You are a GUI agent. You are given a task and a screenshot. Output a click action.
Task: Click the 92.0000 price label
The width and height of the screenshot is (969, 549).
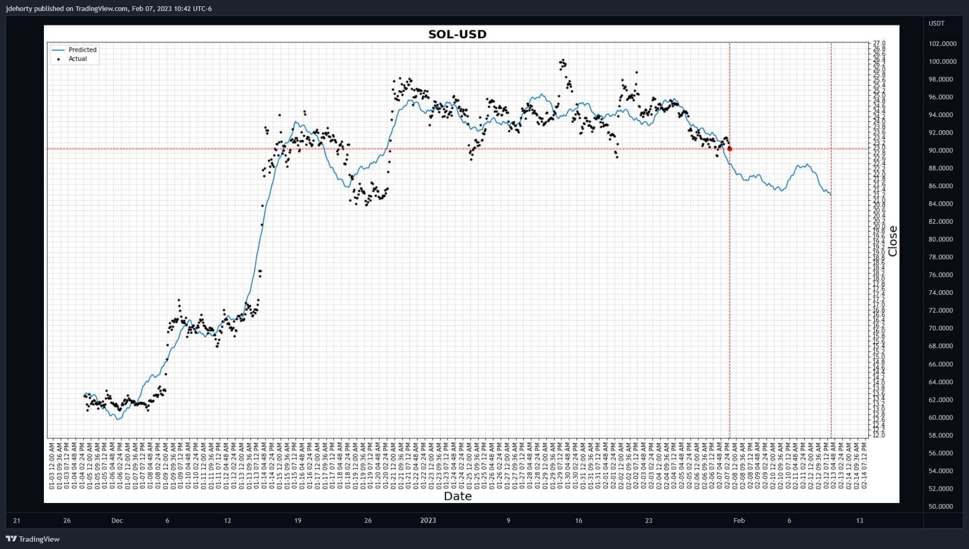tap(941, 132)
